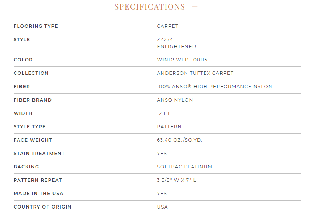Image resolution: width=312 pixels, height=220 pixels.
Task: Click the Made in the USA label
Action: [38, 194]
